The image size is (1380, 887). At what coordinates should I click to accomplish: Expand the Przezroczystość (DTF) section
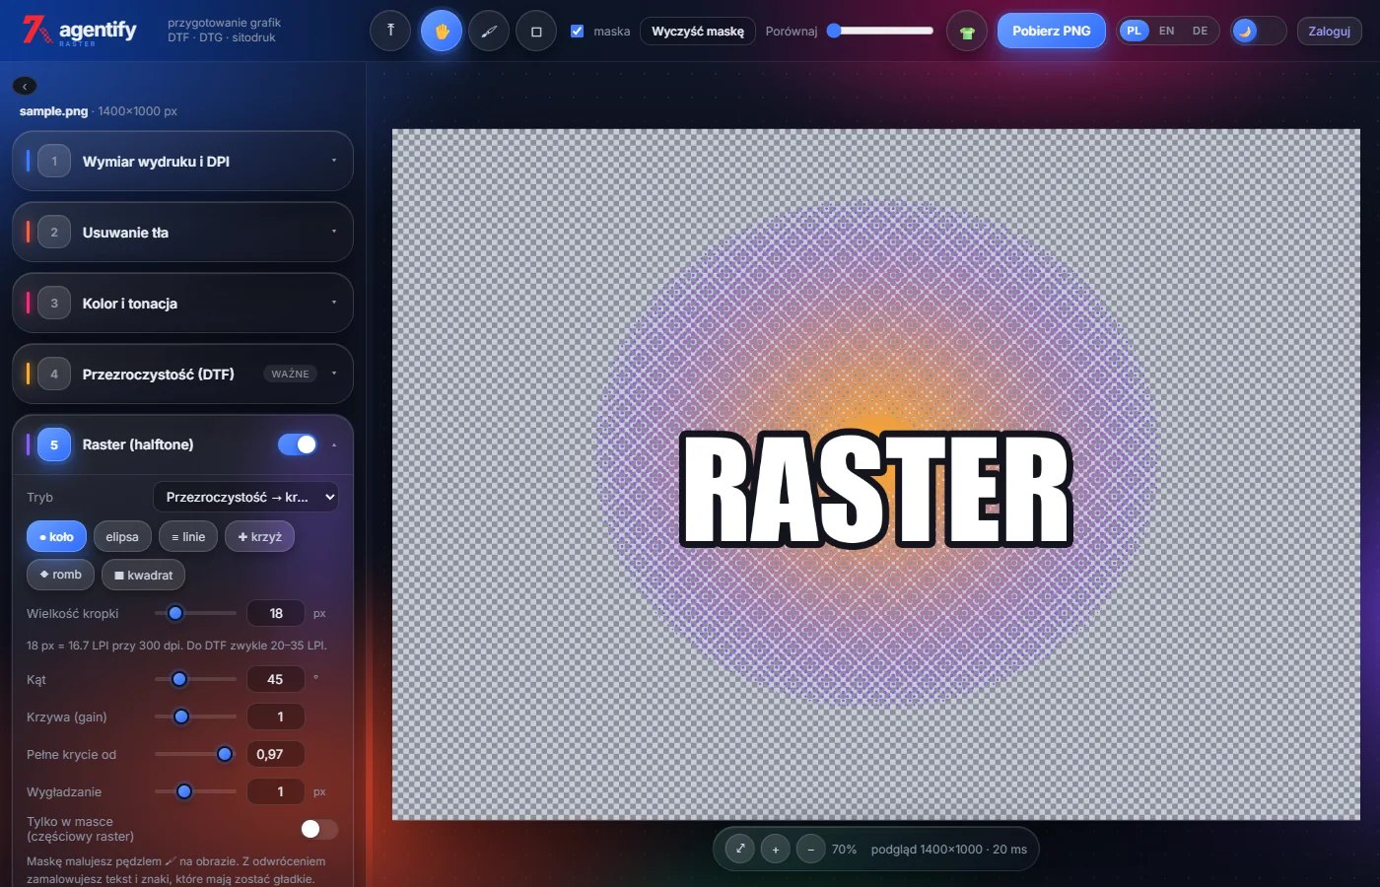point(182,374)
